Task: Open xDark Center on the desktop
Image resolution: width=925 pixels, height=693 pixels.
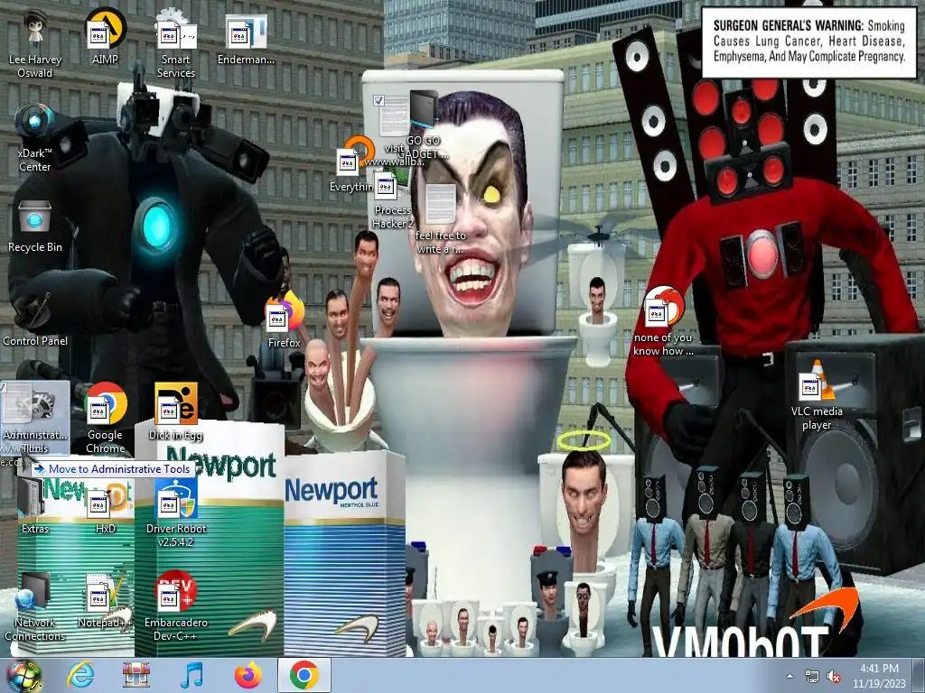Action: click(x=35, y=138)
